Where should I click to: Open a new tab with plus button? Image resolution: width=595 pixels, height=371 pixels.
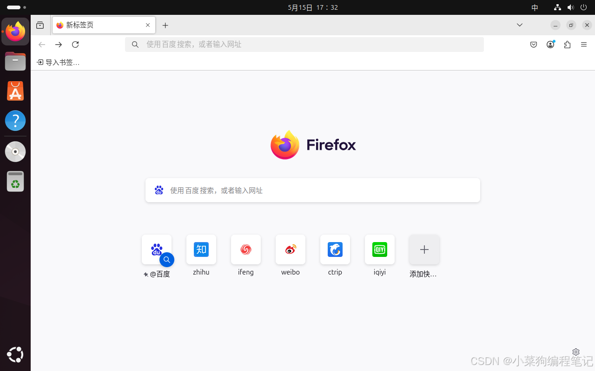point(165,26)
